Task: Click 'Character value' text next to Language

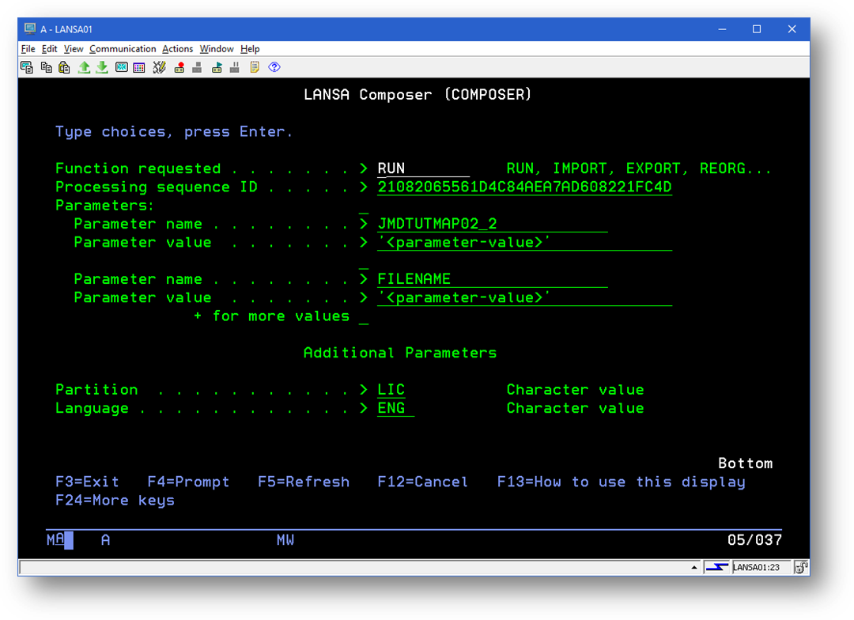Action: (x=575, y=409)
